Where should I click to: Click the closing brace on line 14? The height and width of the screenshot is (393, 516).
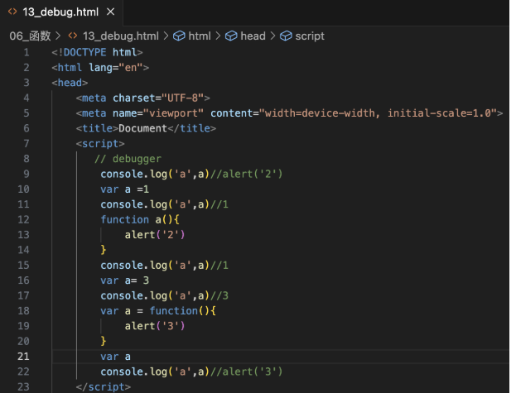104,250
